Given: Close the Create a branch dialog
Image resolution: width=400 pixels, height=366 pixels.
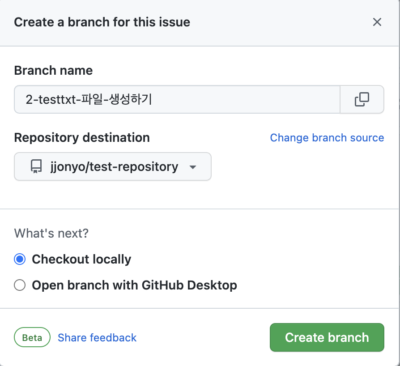Looking at the screenshot, I should click(377, 22).
